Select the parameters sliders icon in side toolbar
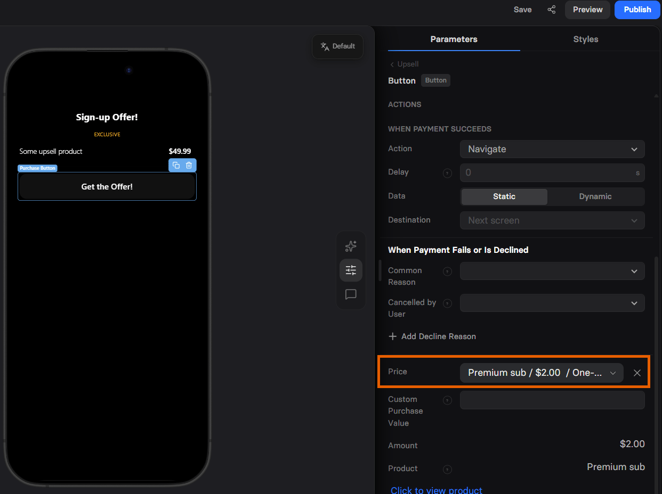 (351, 270)
